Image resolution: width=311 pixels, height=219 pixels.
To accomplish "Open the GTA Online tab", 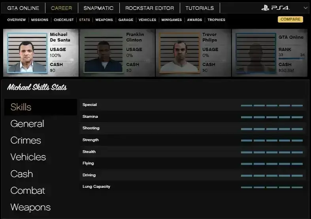I will [x=23, y=8].
